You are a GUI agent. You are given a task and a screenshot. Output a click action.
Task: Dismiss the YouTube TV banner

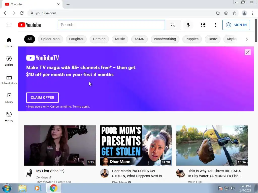(247, 52)
